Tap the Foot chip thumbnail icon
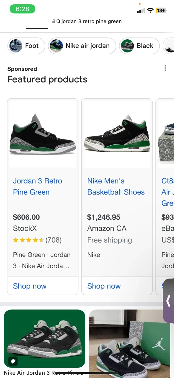 16,46
